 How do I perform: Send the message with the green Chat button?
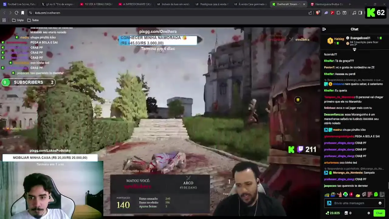tap(379, 213)
